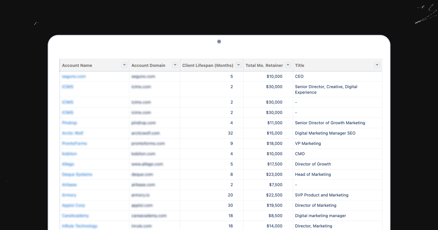Open the account link in the $7,500 retainer row
The height and width of the screenshot is (230, 438).
click(x=69, y=185)
